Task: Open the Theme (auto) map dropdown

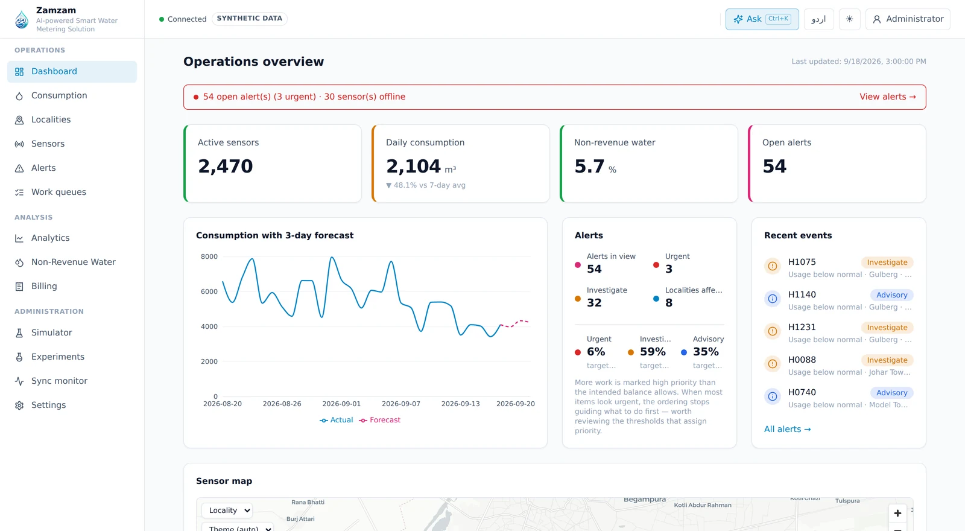Action: (238, 527)
